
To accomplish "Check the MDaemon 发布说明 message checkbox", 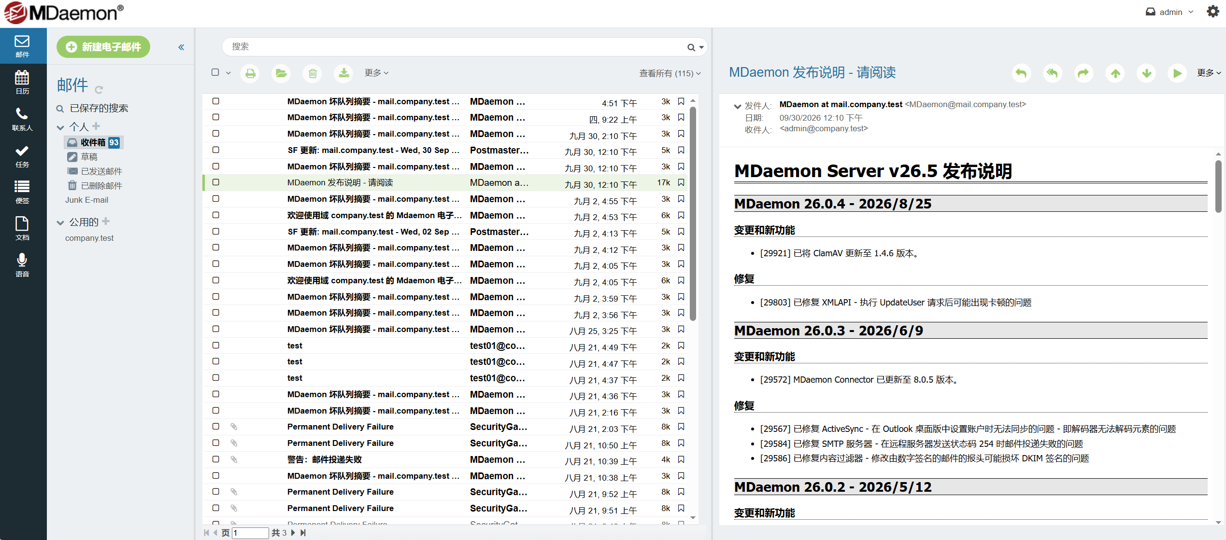I will pyautogui.click(x=216, y=182).
